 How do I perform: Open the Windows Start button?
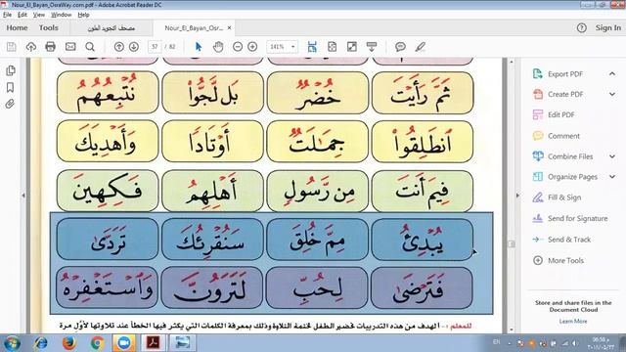click(11, 343)
